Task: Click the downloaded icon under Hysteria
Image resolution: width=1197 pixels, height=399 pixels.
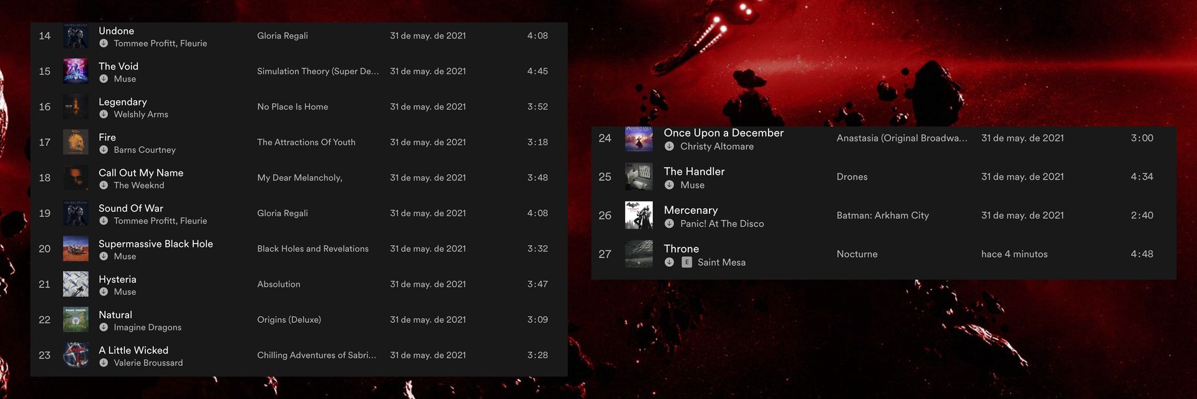Action: [x=103, y=292]
